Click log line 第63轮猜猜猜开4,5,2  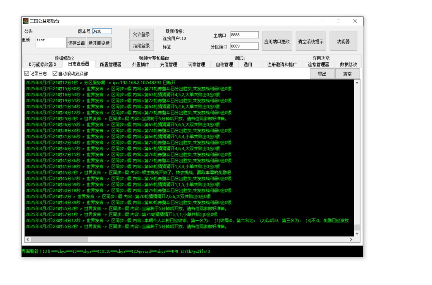[x=123, y=94]
